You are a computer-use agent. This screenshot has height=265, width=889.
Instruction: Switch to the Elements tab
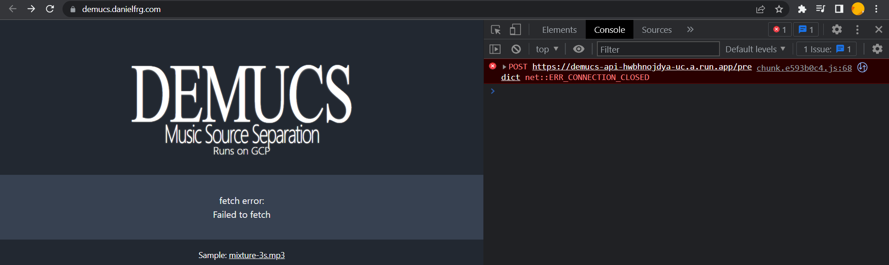tap(559, 30)
